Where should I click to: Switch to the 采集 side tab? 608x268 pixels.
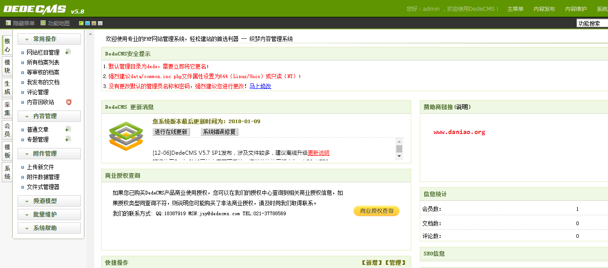pyautogui.click(x=7, y=109)
